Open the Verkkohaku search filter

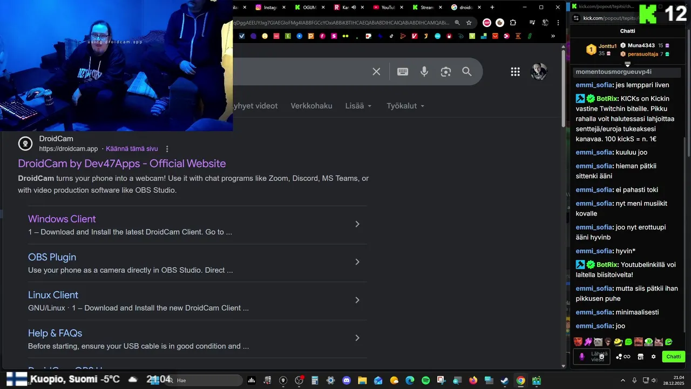(311, 106)
